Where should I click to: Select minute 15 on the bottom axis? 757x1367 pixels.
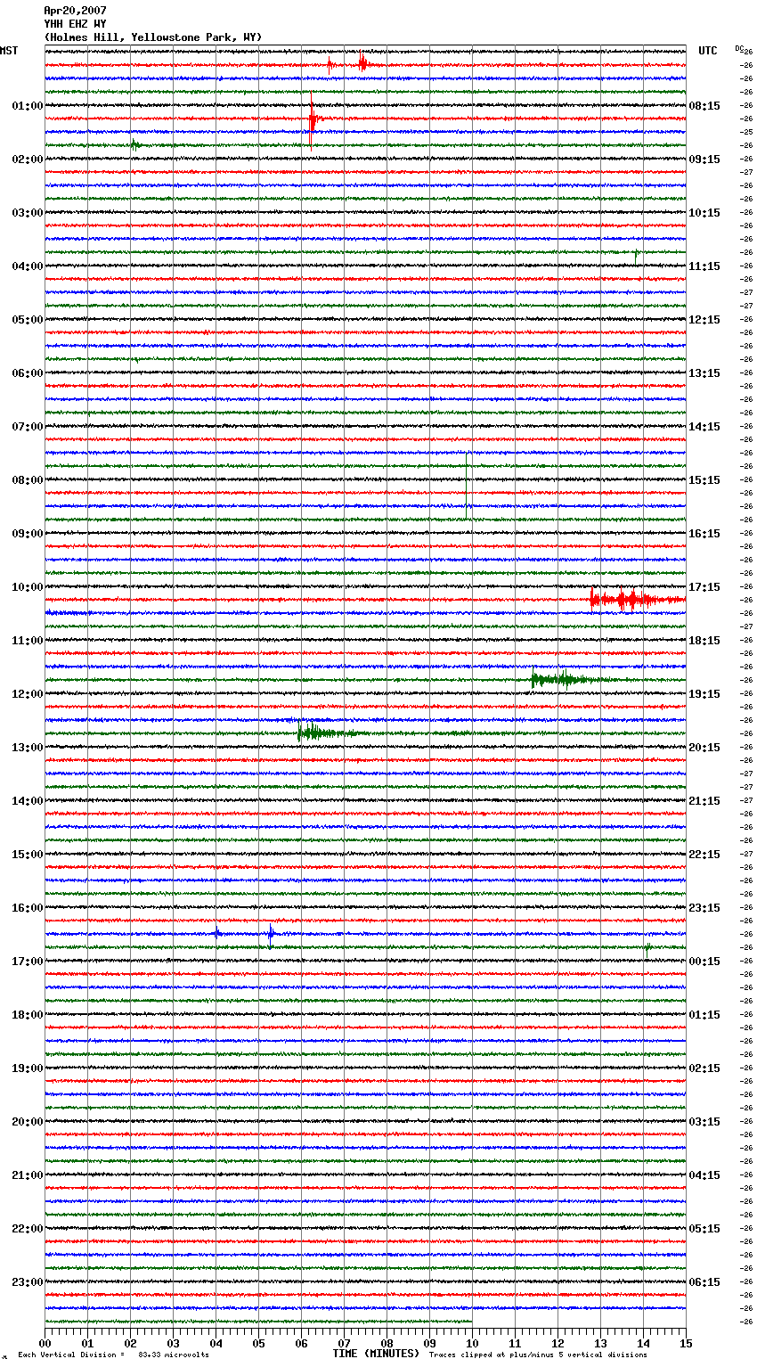pyautogui.click(x=686, y=1343)
